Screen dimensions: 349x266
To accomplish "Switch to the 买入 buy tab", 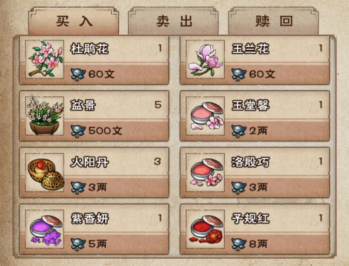I will point(74,21).
